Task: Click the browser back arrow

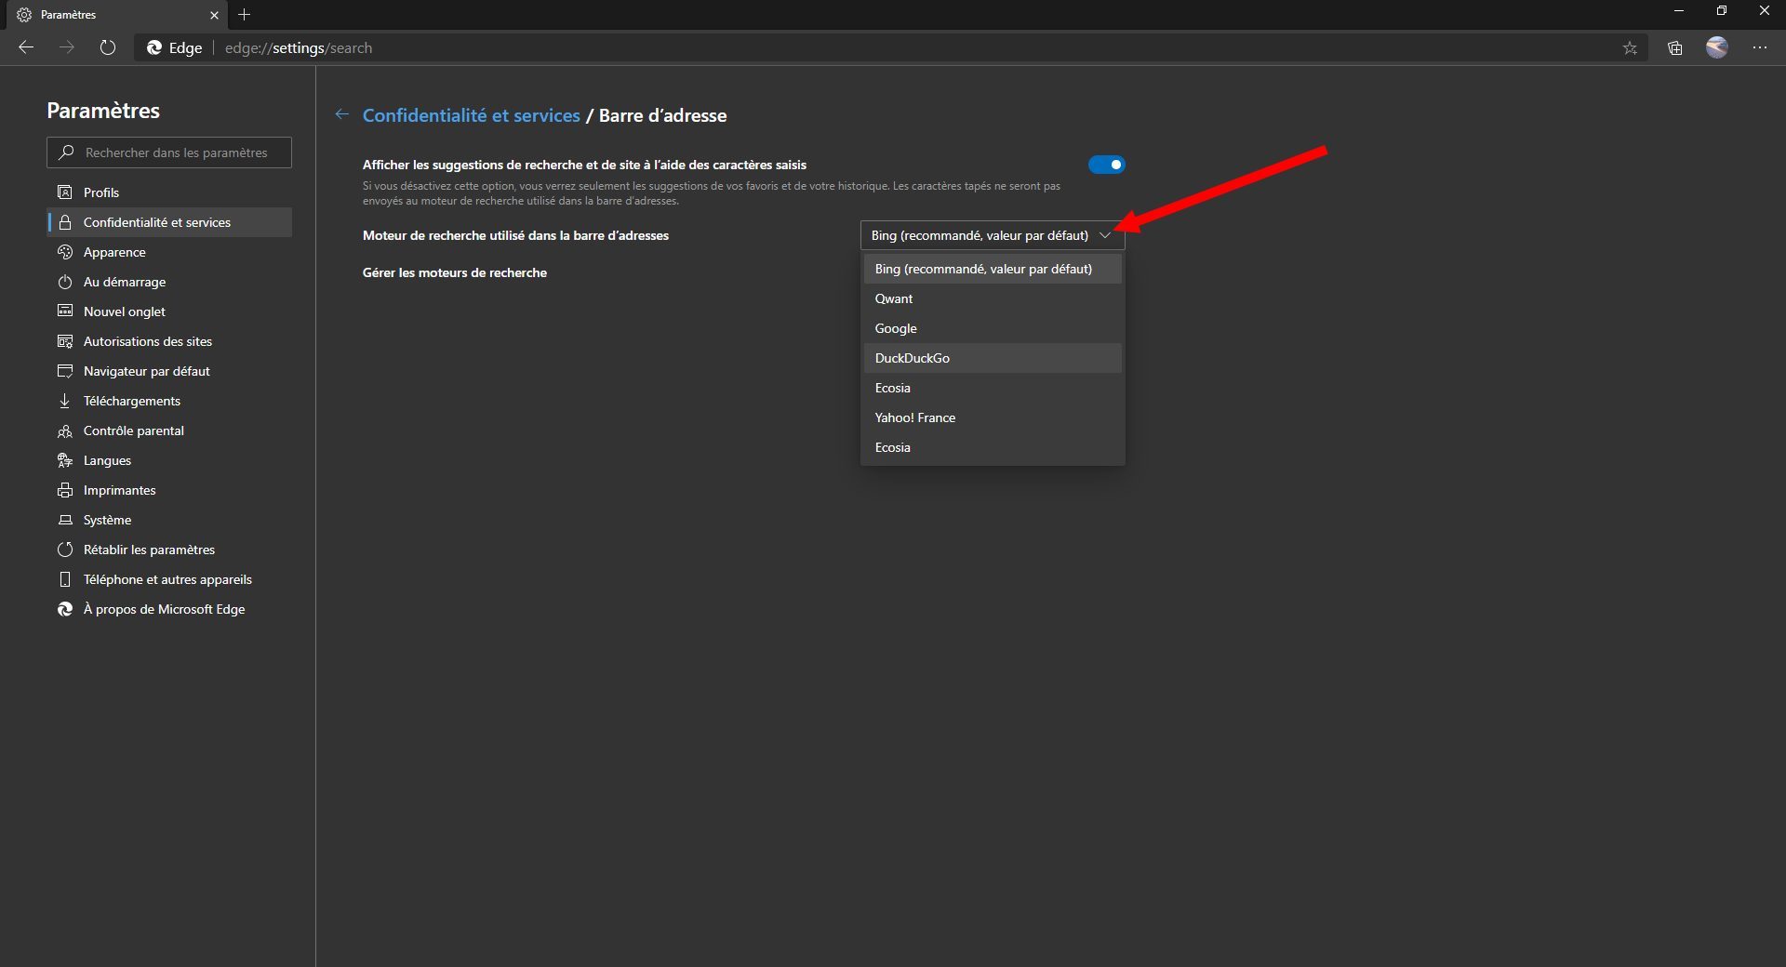Action: pyautogui.click(x=26, y=47)
